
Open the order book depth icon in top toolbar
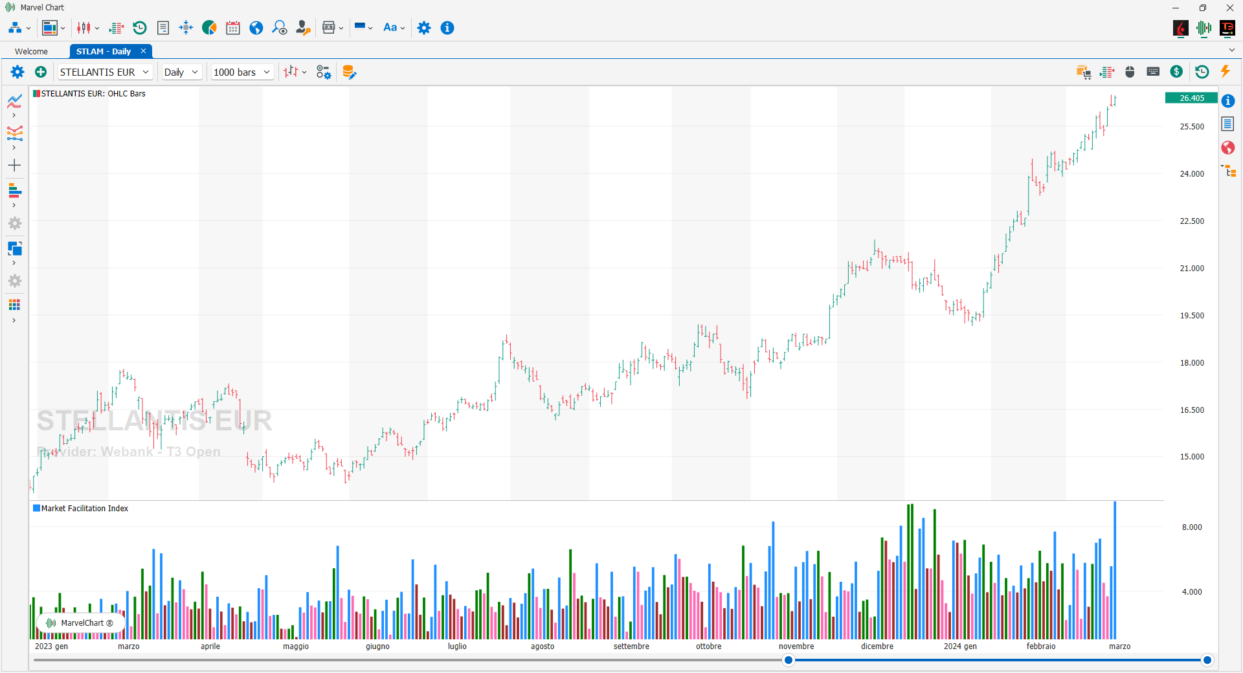[x=117, y=28]
